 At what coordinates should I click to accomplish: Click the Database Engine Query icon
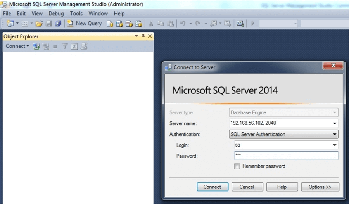coord(110,23)
